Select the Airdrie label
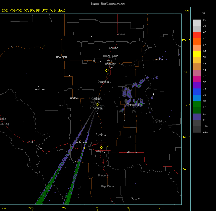This screenshot has width=216, height=211. click(101, 135)
